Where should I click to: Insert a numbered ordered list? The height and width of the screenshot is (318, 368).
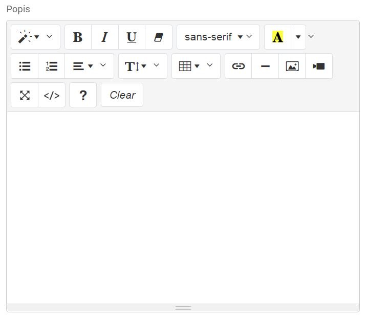(52, 66)
